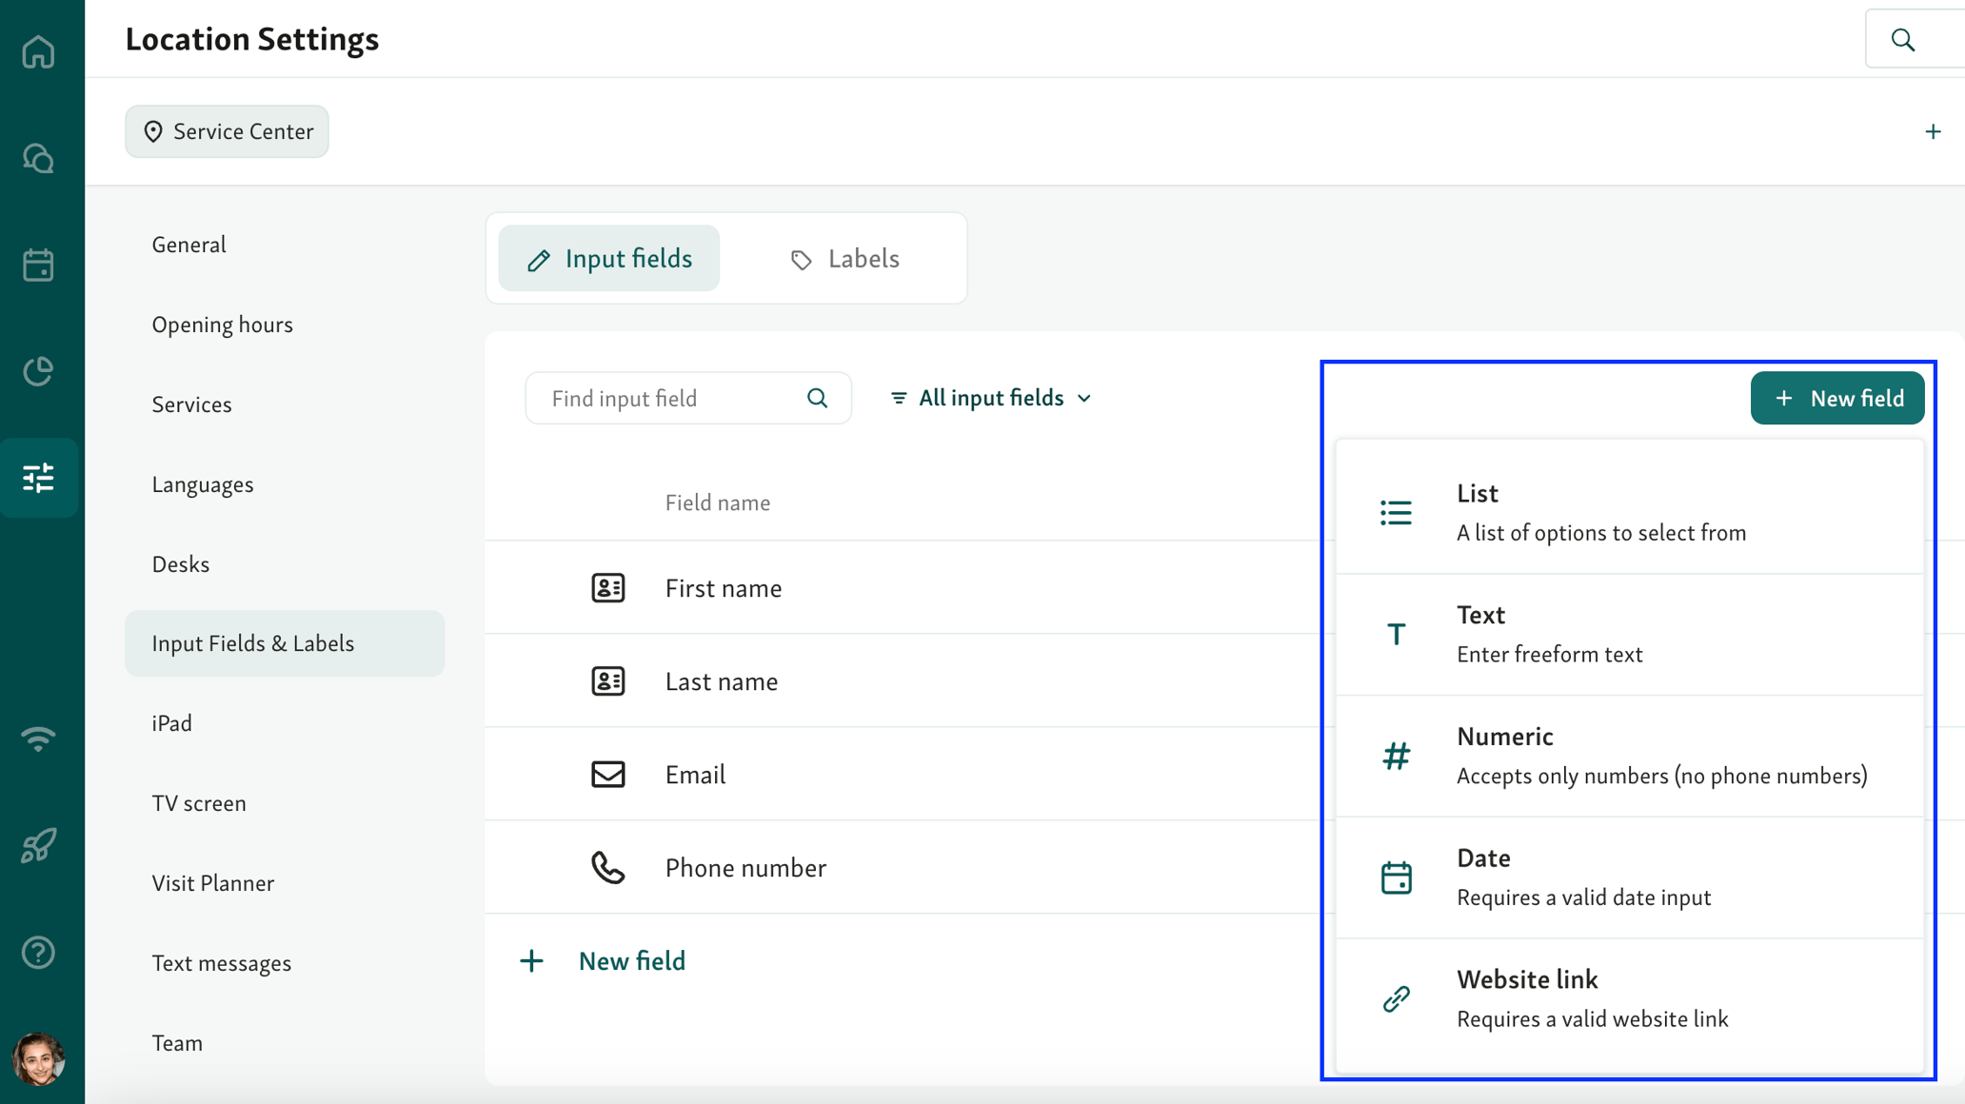The height and width of the screenshot is (1104, 1965).
Task: Switch to the Input fields tab
Action: coord(609,258)
